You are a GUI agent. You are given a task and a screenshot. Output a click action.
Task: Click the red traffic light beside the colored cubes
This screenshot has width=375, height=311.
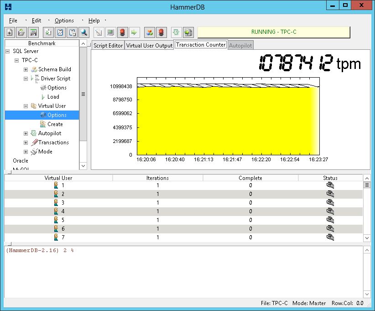[161, 32]
